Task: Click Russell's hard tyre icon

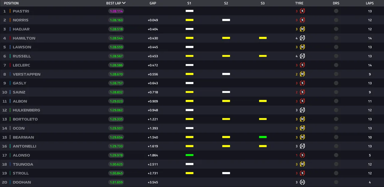Action: 302,56
